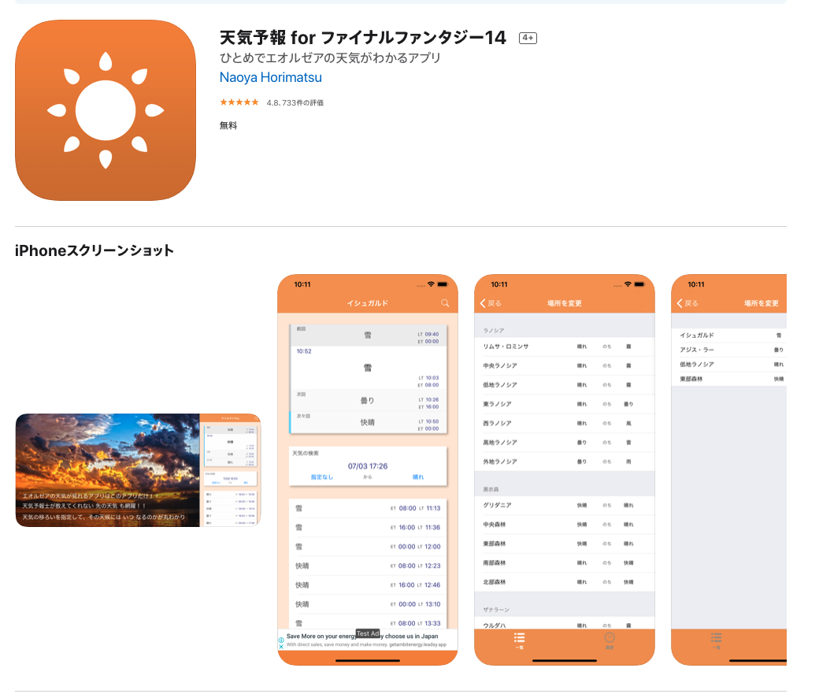This screenshot has height=694, width=819.
Task: Click the iPhoneスクリーンショット heading
Action: [x=94, y=251]
